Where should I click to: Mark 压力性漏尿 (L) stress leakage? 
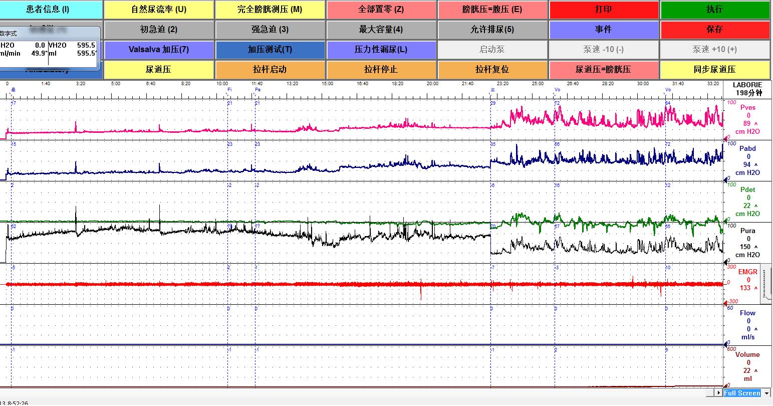[x=381, y=50]
